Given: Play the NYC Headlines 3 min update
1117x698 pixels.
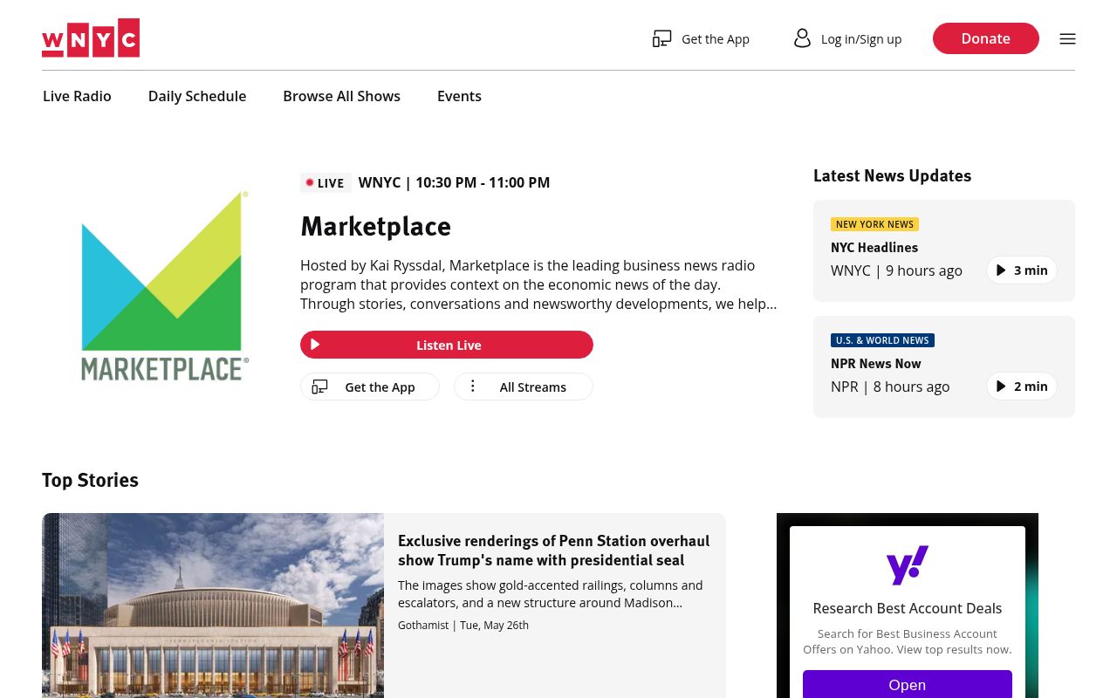Looking at the screenshot, I should tap(1022, 270).
